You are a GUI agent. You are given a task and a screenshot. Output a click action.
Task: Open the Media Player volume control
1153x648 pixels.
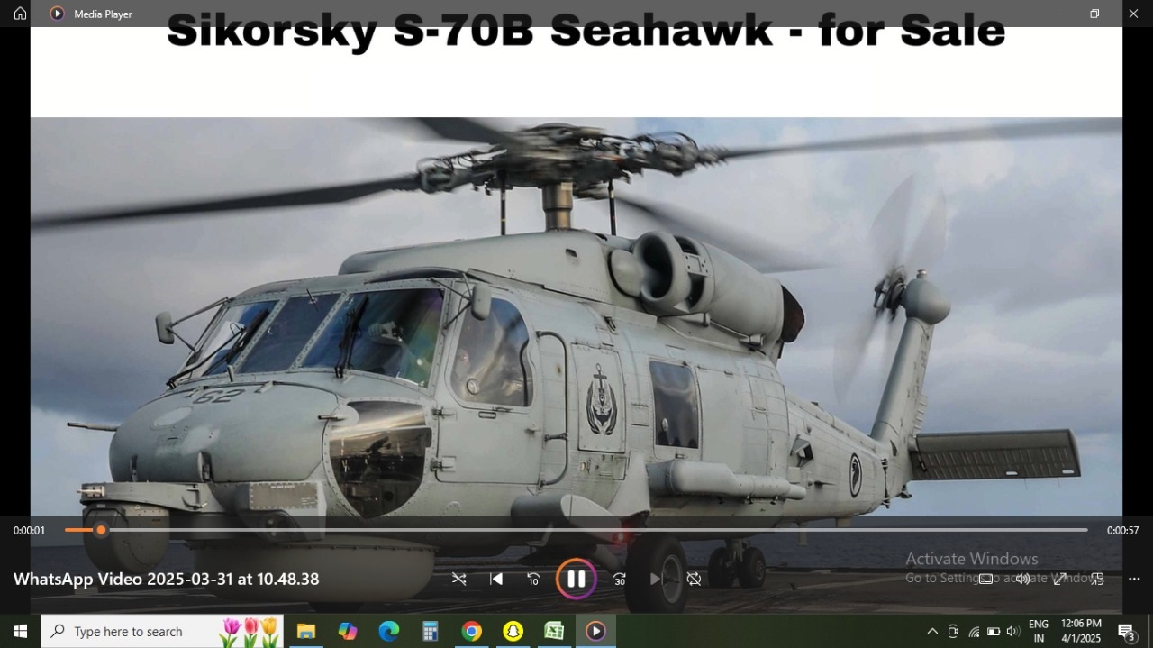click(1022, 579)
